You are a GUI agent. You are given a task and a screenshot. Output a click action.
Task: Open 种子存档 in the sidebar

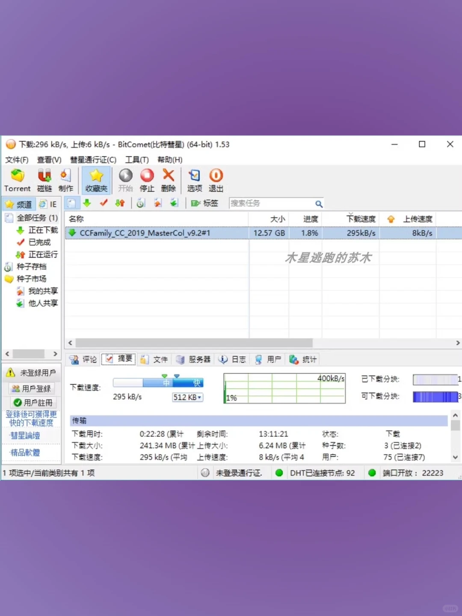[26, 267]
